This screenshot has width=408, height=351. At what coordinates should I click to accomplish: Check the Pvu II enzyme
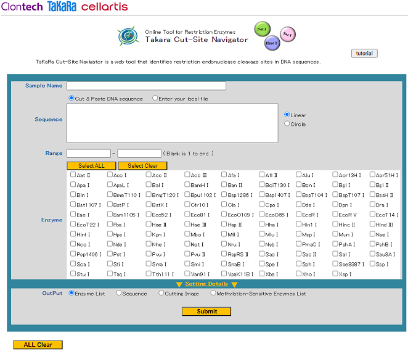point(187,254)
